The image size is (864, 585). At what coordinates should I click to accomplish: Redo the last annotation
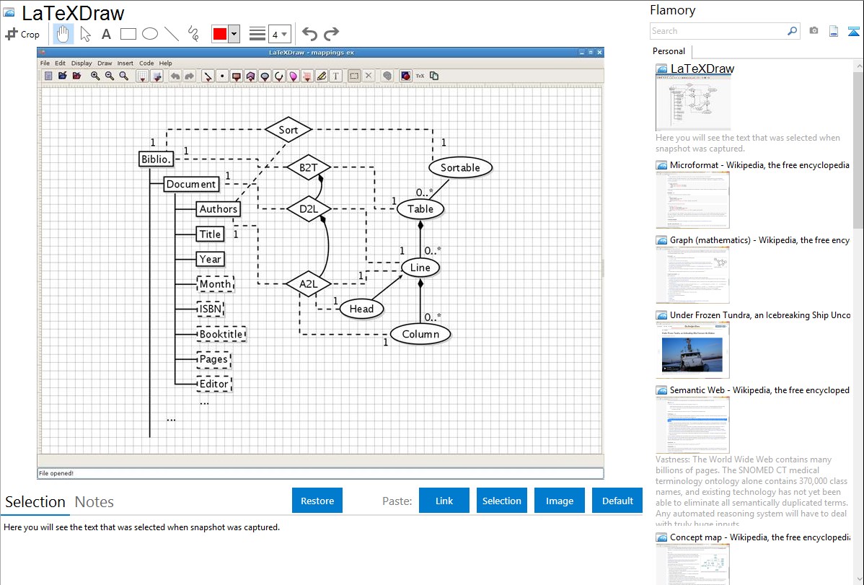(331, 34)
